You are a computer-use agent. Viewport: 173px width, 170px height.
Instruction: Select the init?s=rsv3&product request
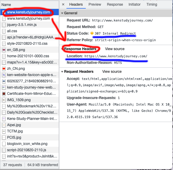tap(29, 156)
